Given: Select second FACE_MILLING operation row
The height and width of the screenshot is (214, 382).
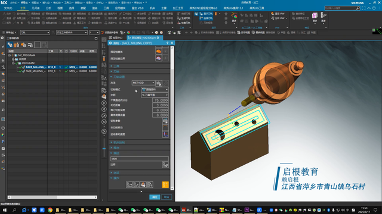Looking at the screenshot, I should point(53,71).
